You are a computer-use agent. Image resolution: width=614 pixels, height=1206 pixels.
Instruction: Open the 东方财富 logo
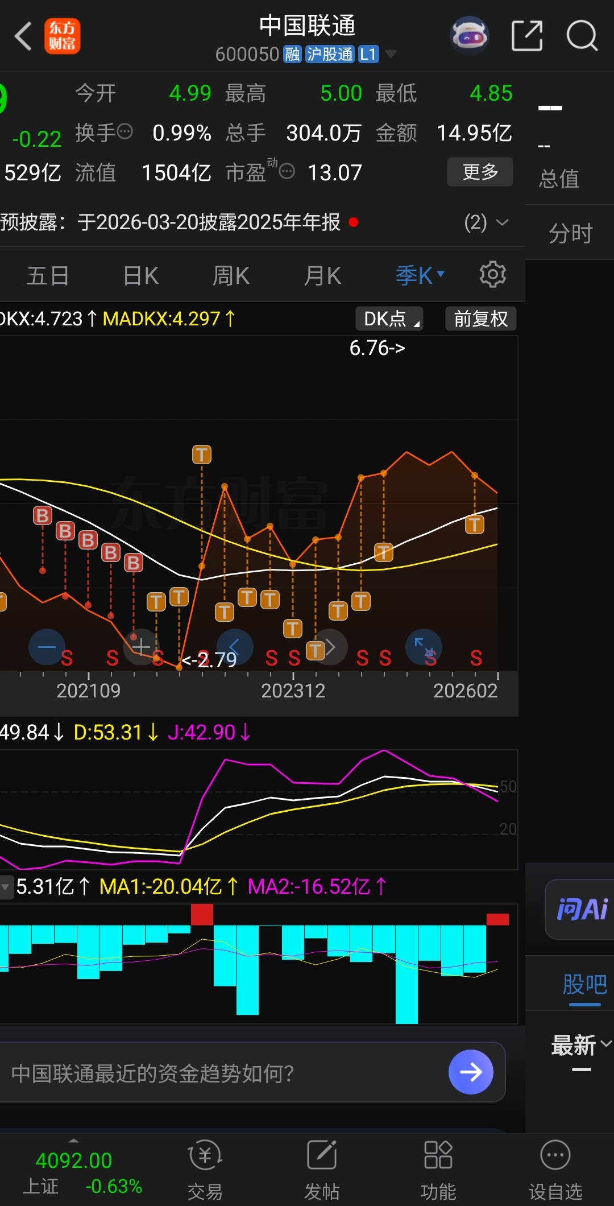click(63, 36)
